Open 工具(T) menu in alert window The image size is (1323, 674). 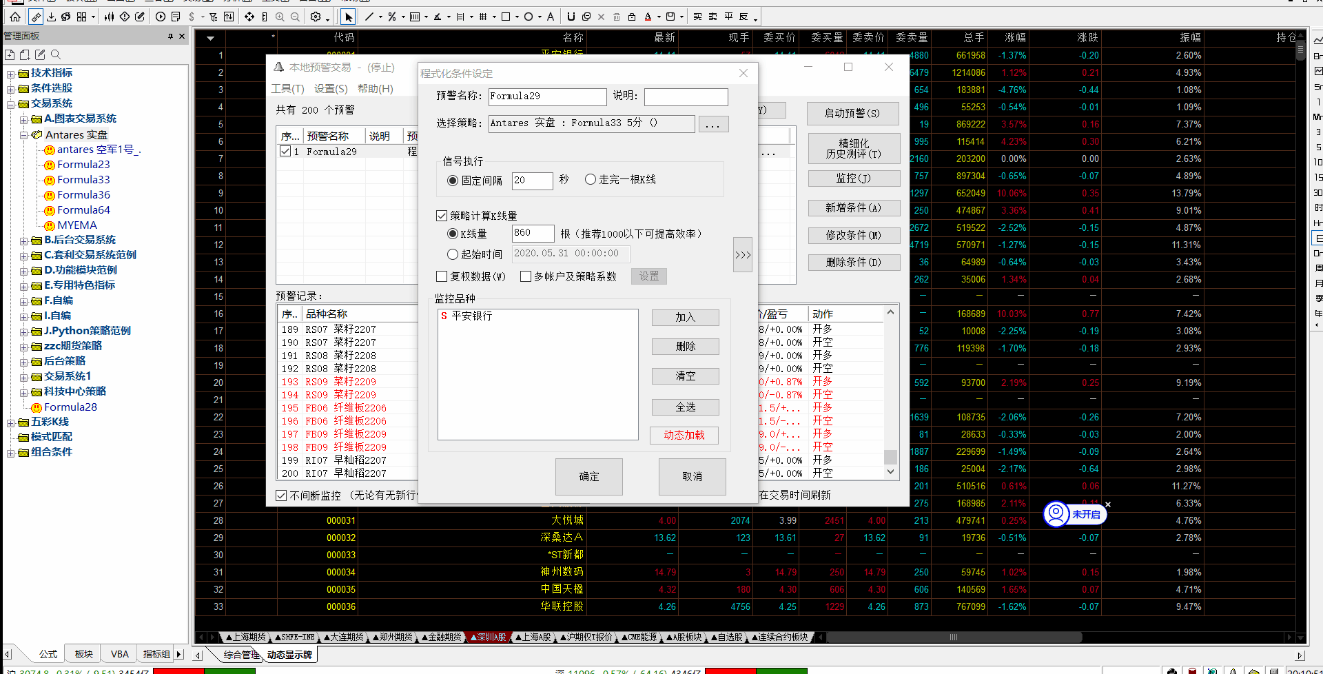coord(287,89)
